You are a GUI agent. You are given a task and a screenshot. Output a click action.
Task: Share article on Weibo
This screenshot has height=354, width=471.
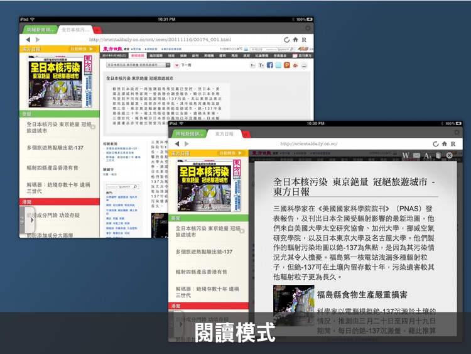(296, 65)
